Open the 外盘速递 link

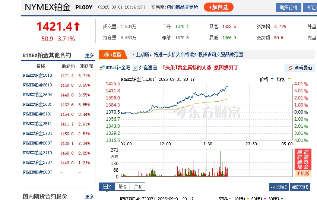click(x=148, y=67)
